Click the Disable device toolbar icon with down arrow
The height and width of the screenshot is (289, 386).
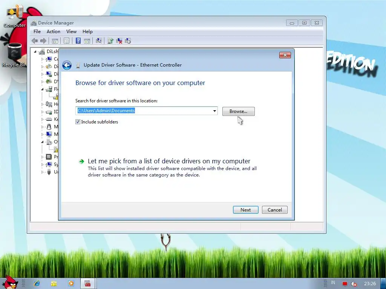pyautogui.click(x=128, y=41)
